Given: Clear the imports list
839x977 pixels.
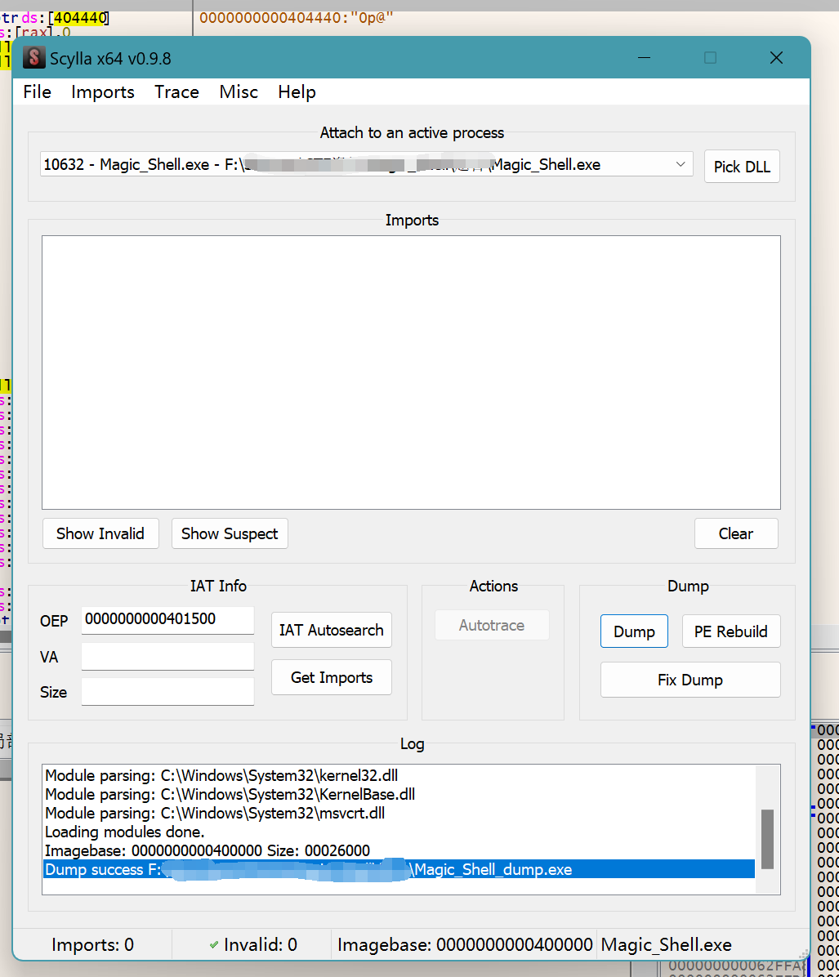Looking at the screenshot, I should 736,533.
